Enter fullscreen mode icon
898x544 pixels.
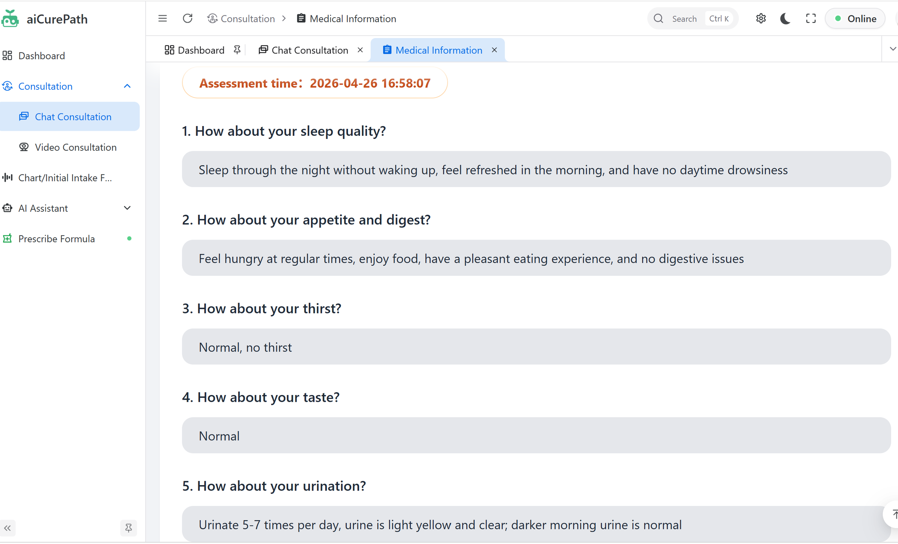click(x=810, y=19)
